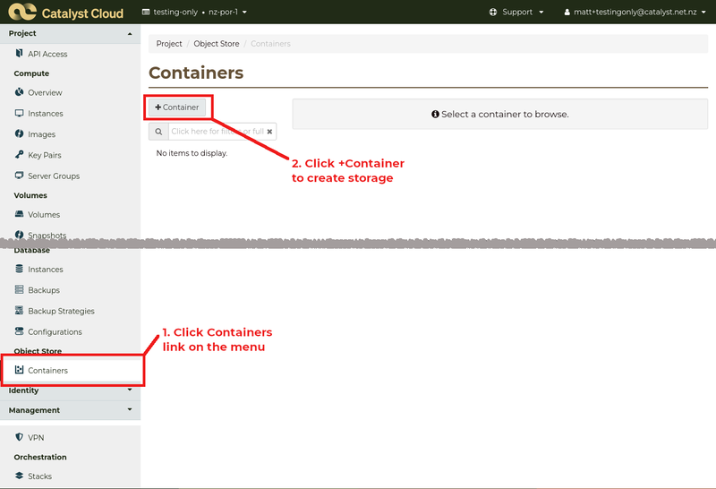Open Backup Strategies page

61,311
